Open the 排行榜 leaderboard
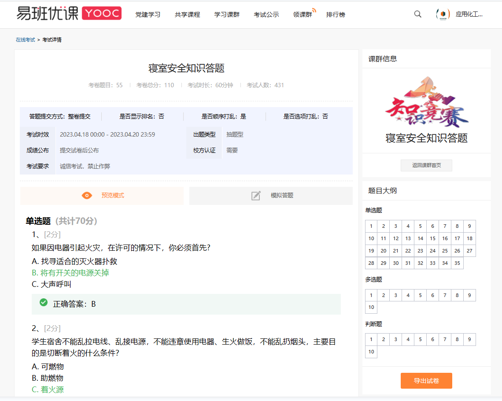This screenshot has width=502, height=401. tap(336, 15)
